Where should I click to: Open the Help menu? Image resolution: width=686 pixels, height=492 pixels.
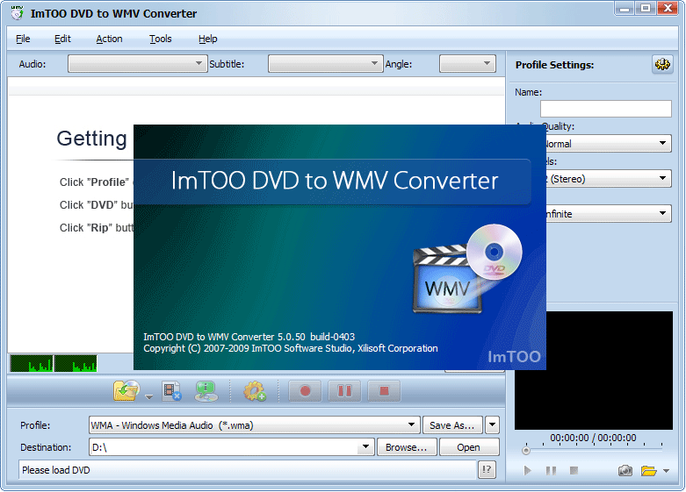pyautogui.click(x=207, y=39)
